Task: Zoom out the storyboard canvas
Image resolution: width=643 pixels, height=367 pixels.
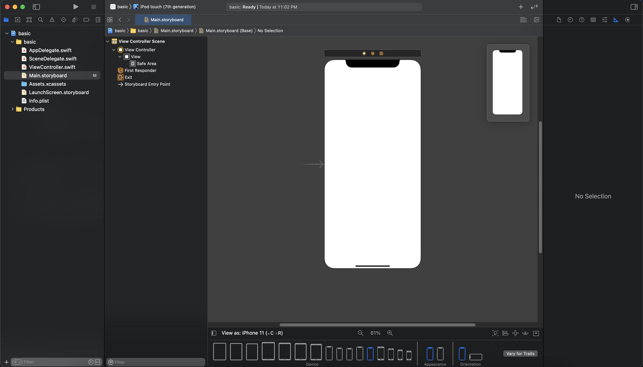Action: 360,333
